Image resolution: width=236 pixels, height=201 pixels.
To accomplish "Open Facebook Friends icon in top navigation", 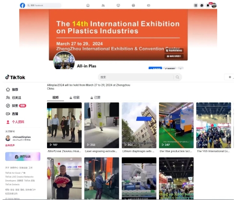I will pyautogui.click(x=103, y=6).
